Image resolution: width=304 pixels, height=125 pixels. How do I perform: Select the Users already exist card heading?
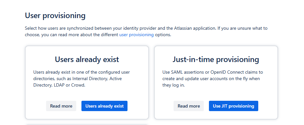(x=87, y=59)
